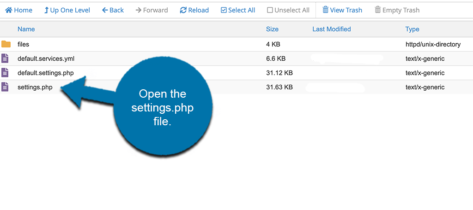Check Select All

[238, 10]
